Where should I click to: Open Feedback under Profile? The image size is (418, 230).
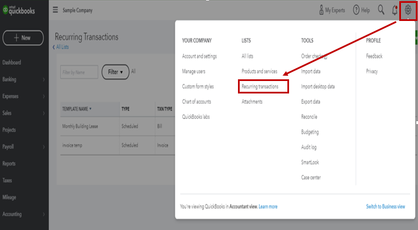[x=374, y=56]
